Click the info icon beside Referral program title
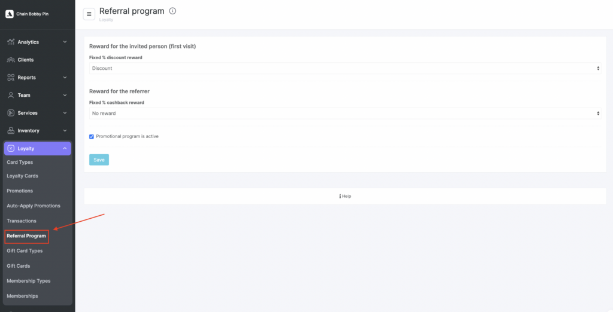613x312 pixels. pyautogui.click(x=173, y=11)
